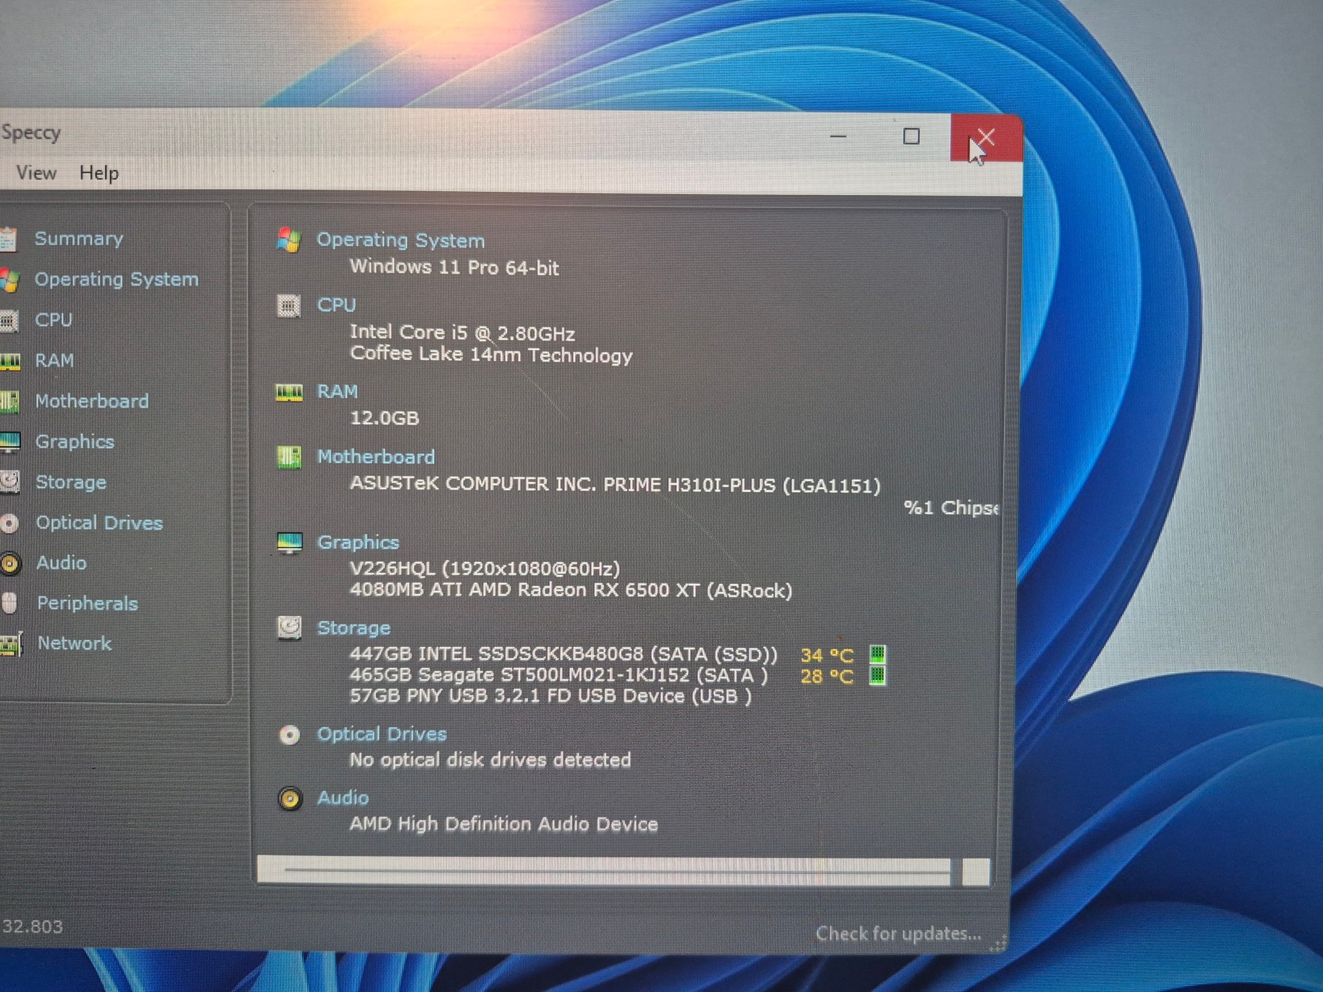Screen dimensions: 1323x992
Task: Open the Operating System heading link
Action: tap(401, 240)
